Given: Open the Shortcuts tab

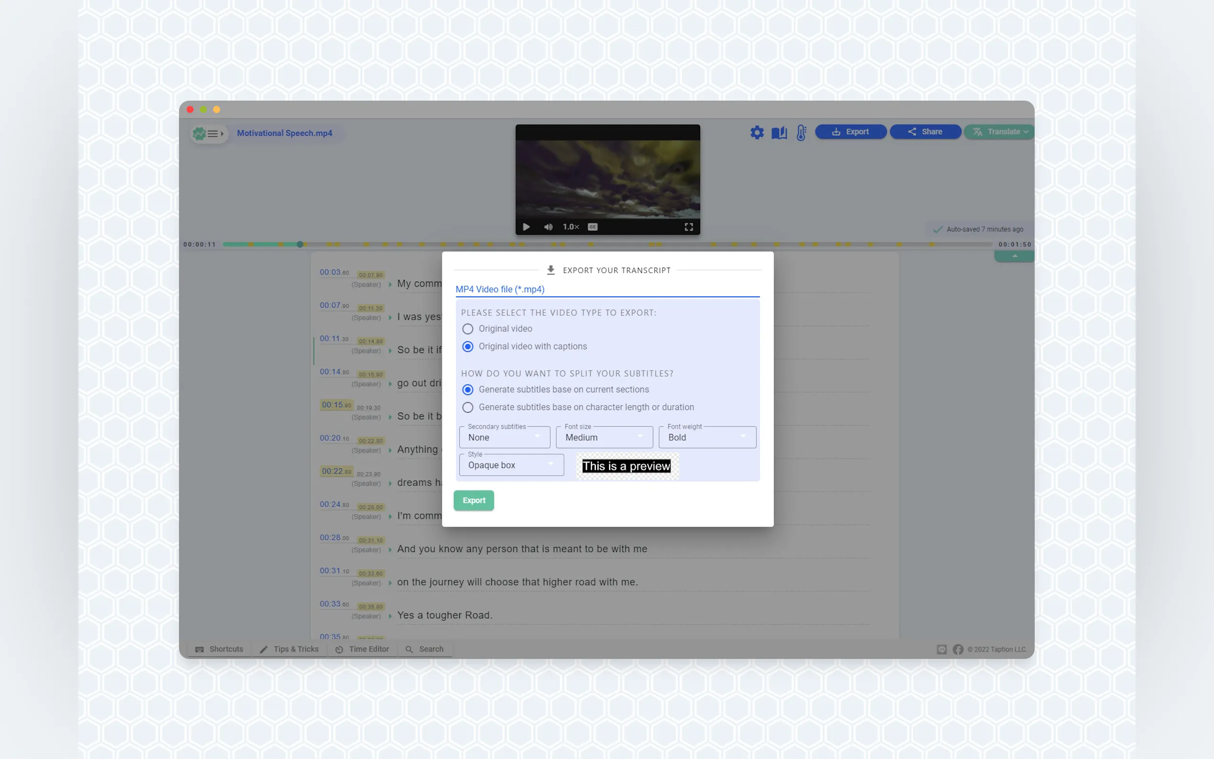Looking at the screenshot, I should tap(219, 649).
